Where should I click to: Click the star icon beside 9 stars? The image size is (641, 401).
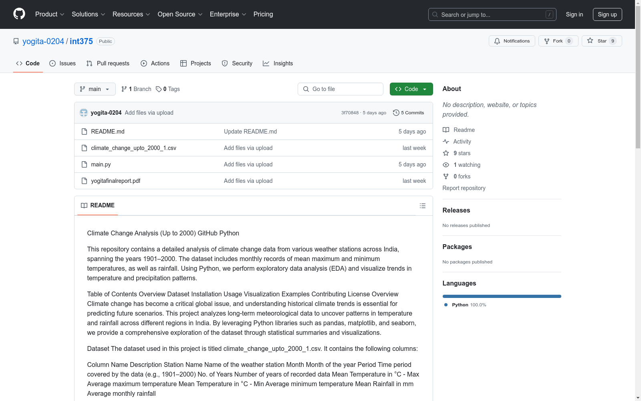446,153
